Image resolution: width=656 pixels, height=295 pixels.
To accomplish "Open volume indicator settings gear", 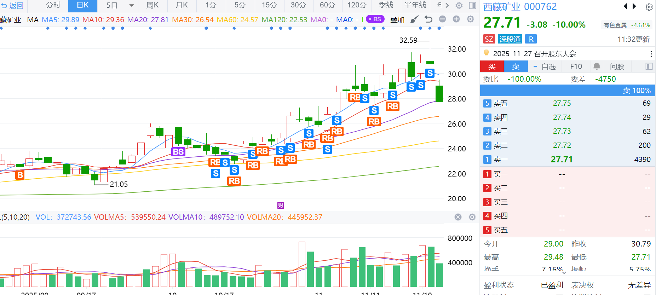I will pos(472,217).
